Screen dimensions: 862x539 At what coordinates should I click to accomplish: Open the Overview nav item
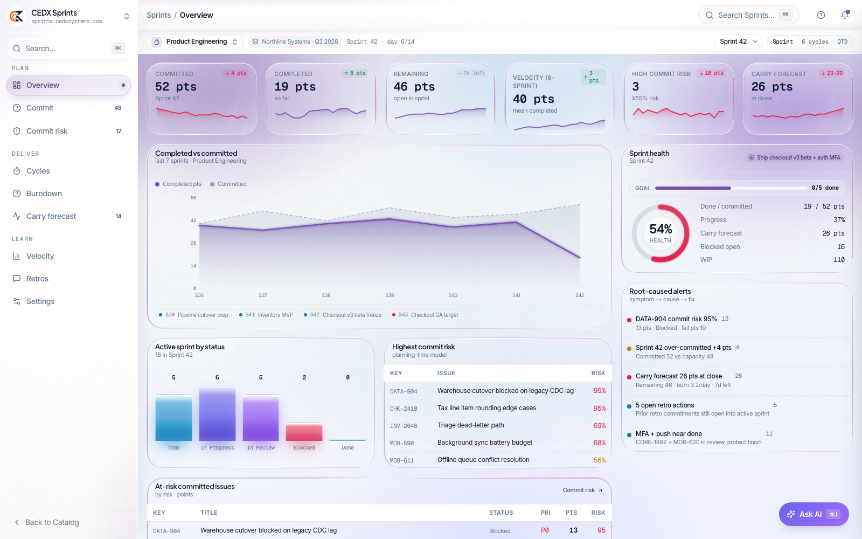point(68,85)
